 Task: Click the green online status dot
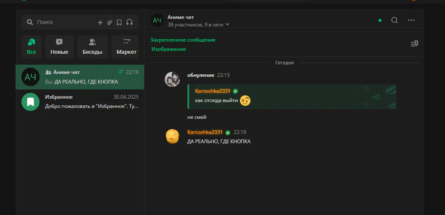coord(380,21)
